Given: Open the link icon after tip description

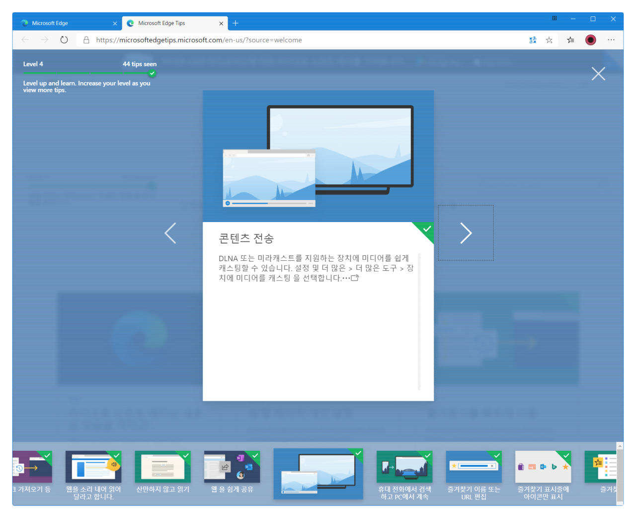Looking at the screenshot, I should 355,278.
